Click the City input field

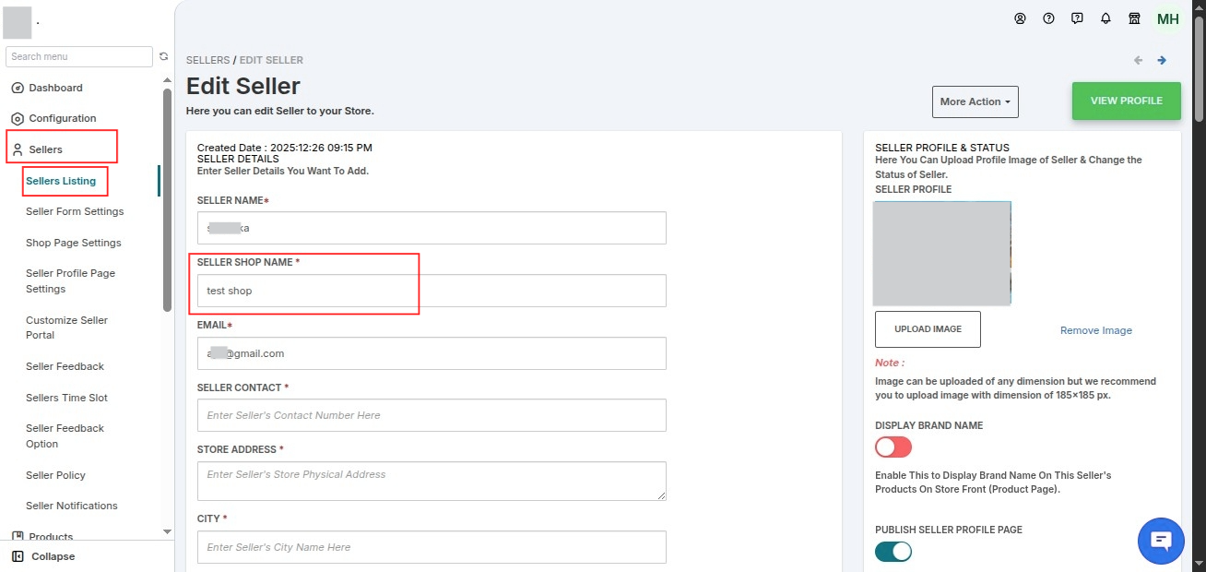[432, 547]
